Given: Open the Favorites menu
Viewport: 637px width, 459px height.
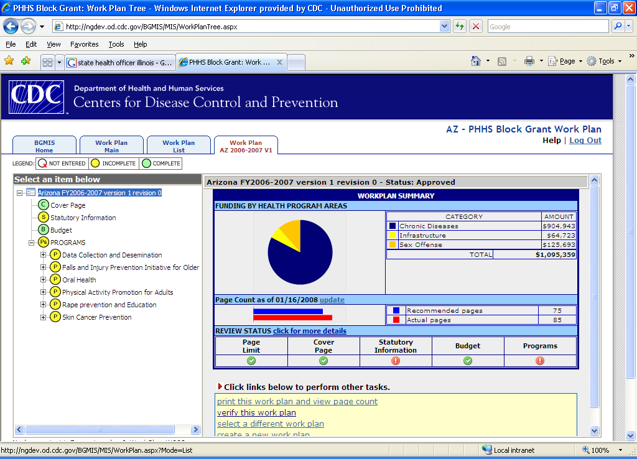Looking at the screenshot, I should coord(84,44).
